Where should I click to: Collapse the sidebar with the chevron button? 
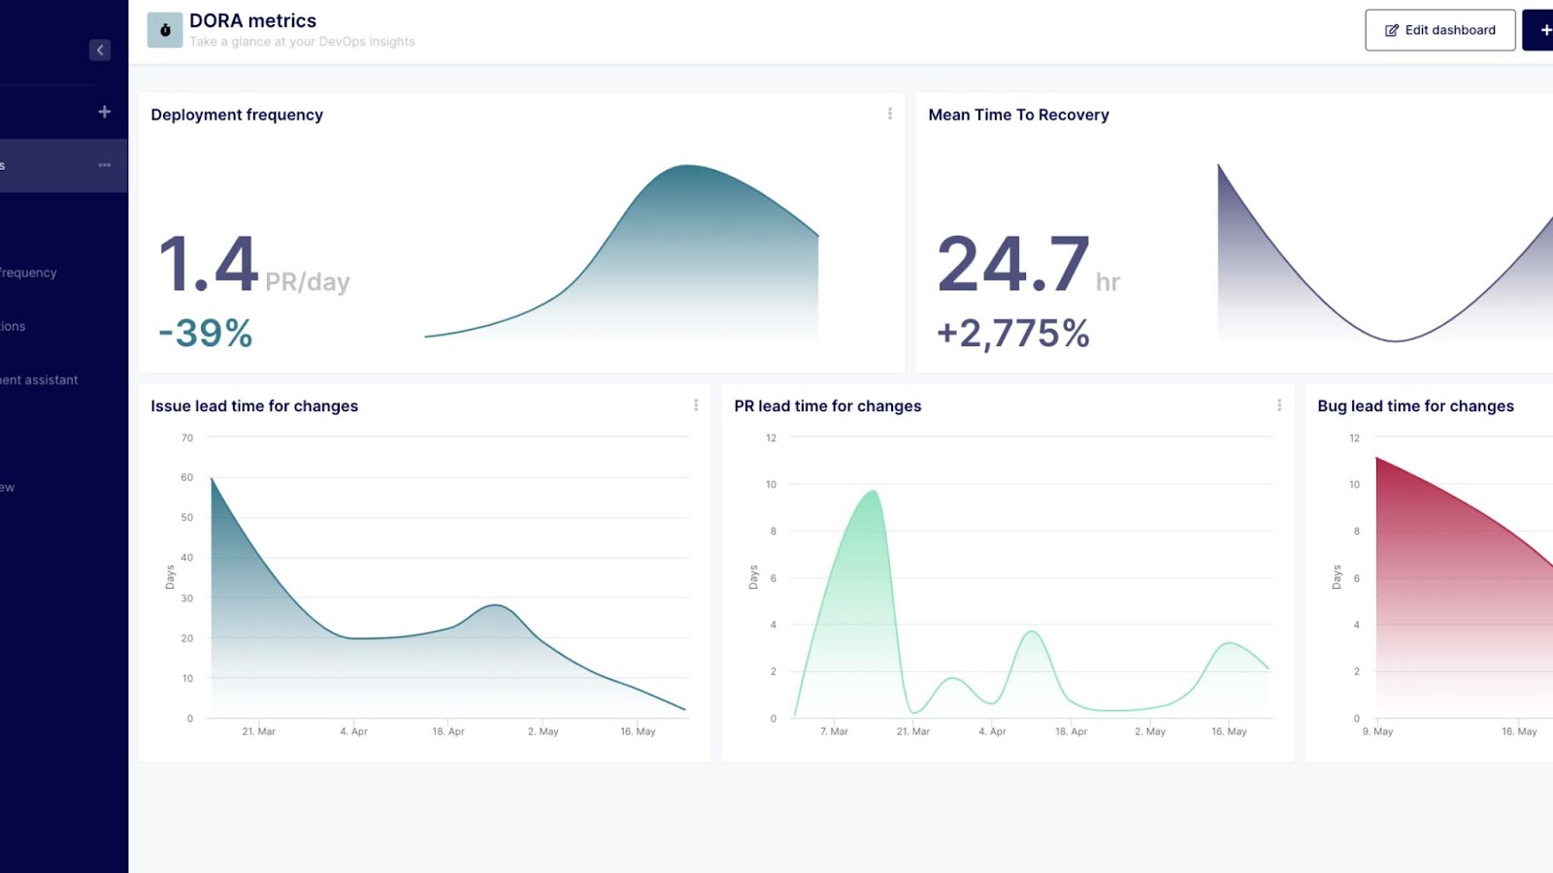click(100, 50)
